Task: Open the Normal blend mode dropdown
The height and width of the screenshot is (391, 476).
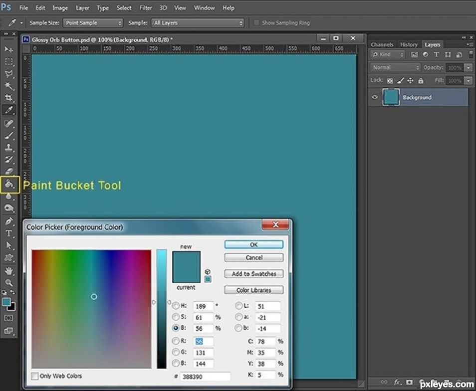Action: pyautogui.click(x=395, y=68)
